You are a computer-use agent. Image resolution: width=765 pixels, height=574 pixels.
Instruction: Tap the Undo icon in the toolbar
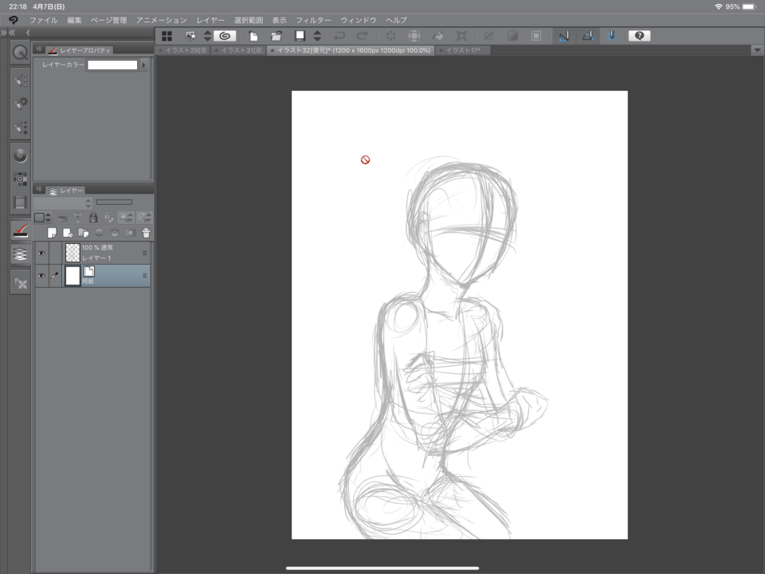click(339, 36)
